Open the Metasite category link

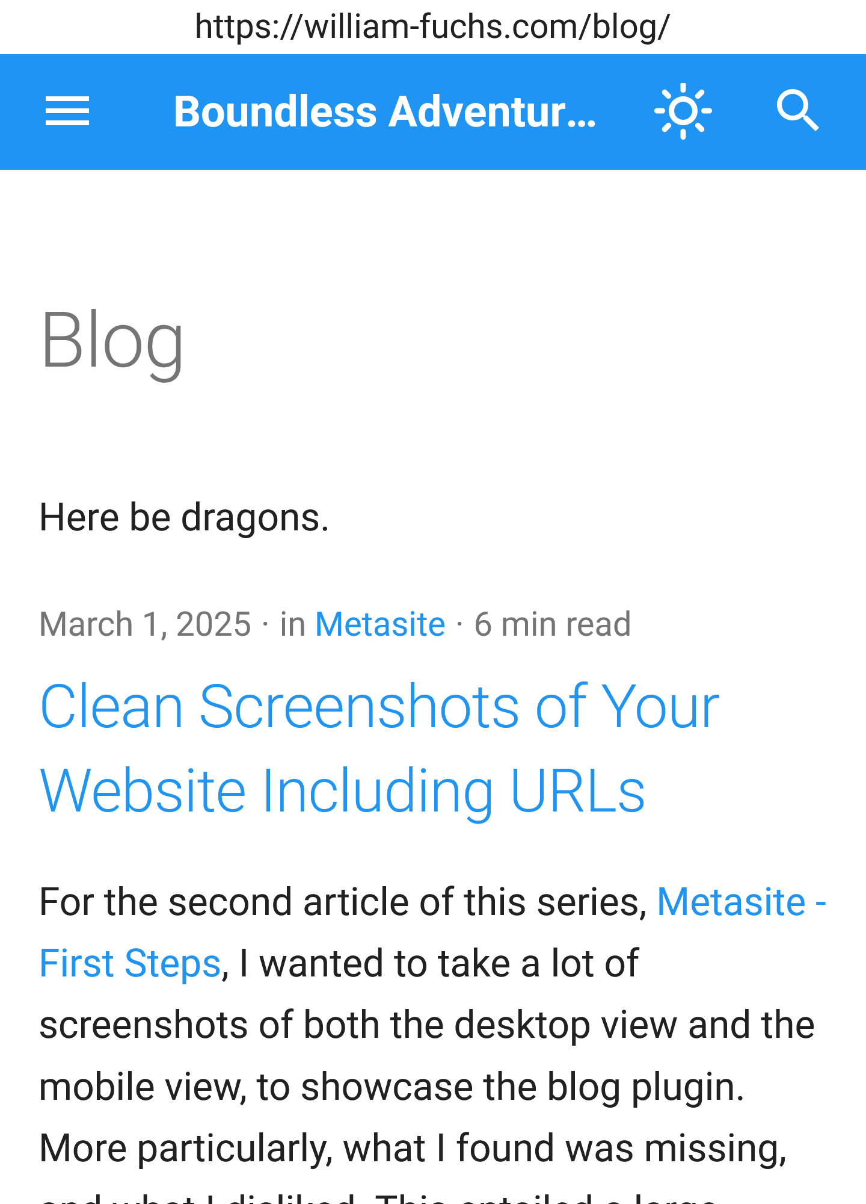380,624
